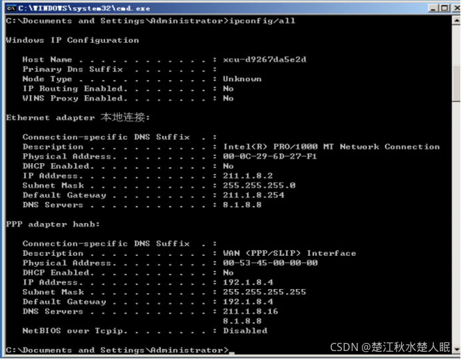Click physical address 00-53-45-00-00-00
Image resolution: width=461 pixels, height=359 pixels.
[x=270, y=263]
